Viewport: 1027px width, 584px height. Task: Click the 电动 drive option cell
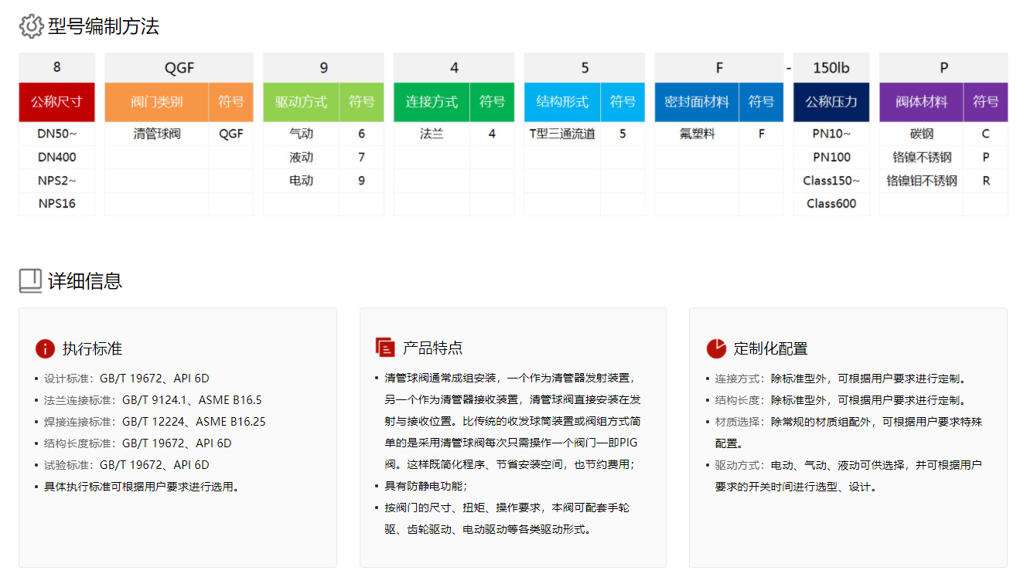pyautogui.click(x=301, y=181)
